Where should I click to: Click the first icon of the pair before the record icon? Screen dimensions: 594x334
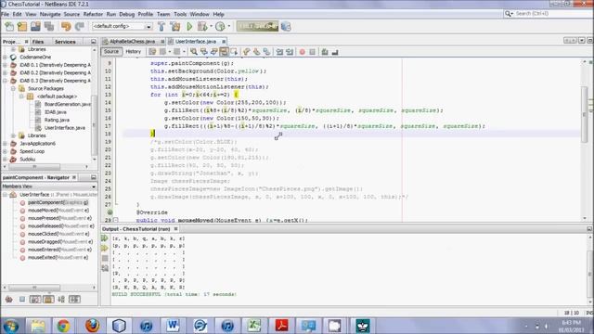point(279,52)
